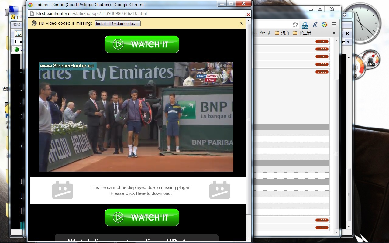Screen dimensions: 389x243
Task: Click the PTT app icon in its title bar
Action: click(x=13, y=17)
